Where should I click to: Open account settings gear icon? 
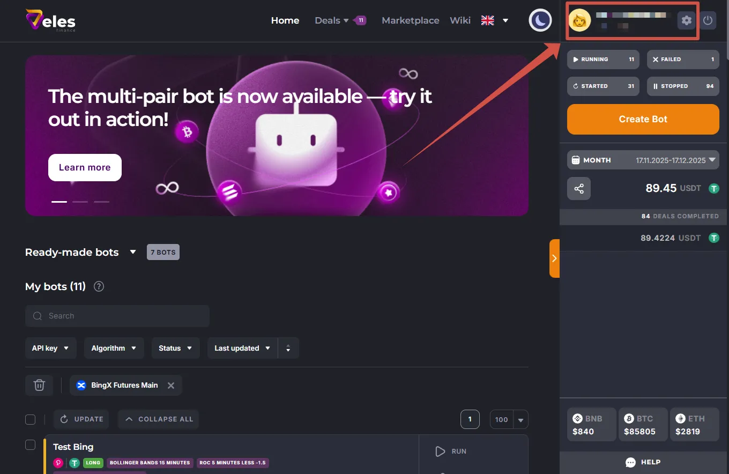pyautogui.click(x=686, y=21)
